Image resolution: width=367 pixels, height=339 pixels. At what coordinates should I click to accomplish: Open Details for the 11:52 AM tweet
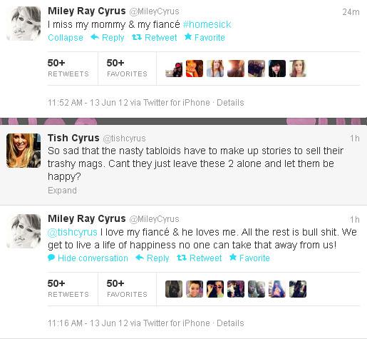click(230, 103)
